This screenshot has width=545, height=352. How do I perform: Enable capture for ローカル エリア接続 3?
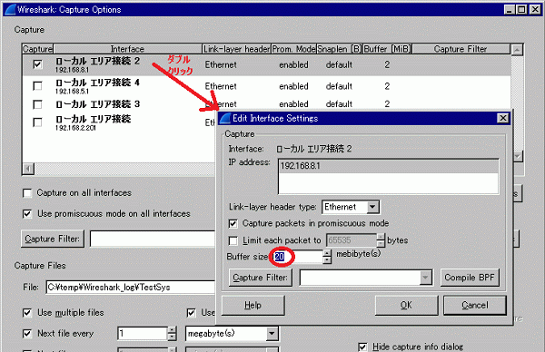(37, 104)
